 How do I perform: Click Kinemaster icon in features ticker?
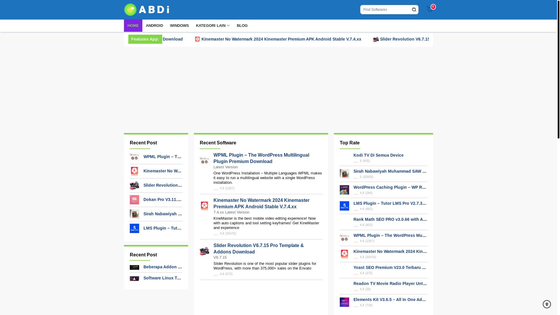197,39
